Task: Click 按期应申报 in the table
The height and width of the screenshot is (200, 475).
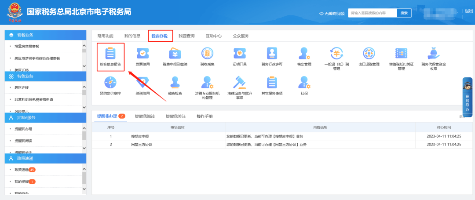Action: click(x=139, y=136)
